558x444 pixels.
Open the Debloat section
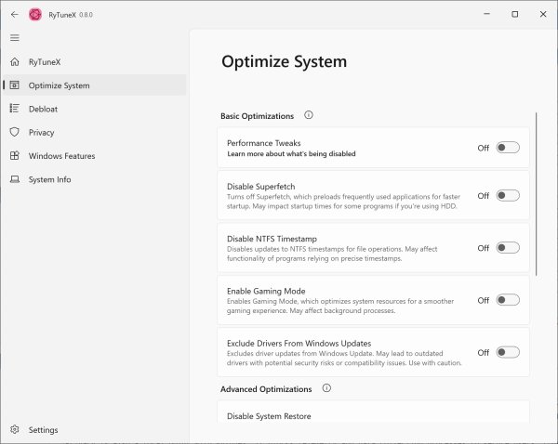click(43, 109)
